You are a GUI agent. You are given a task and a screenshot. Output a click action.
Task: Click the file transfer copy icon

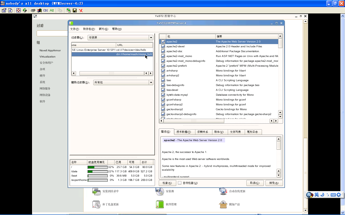point(60,10)
